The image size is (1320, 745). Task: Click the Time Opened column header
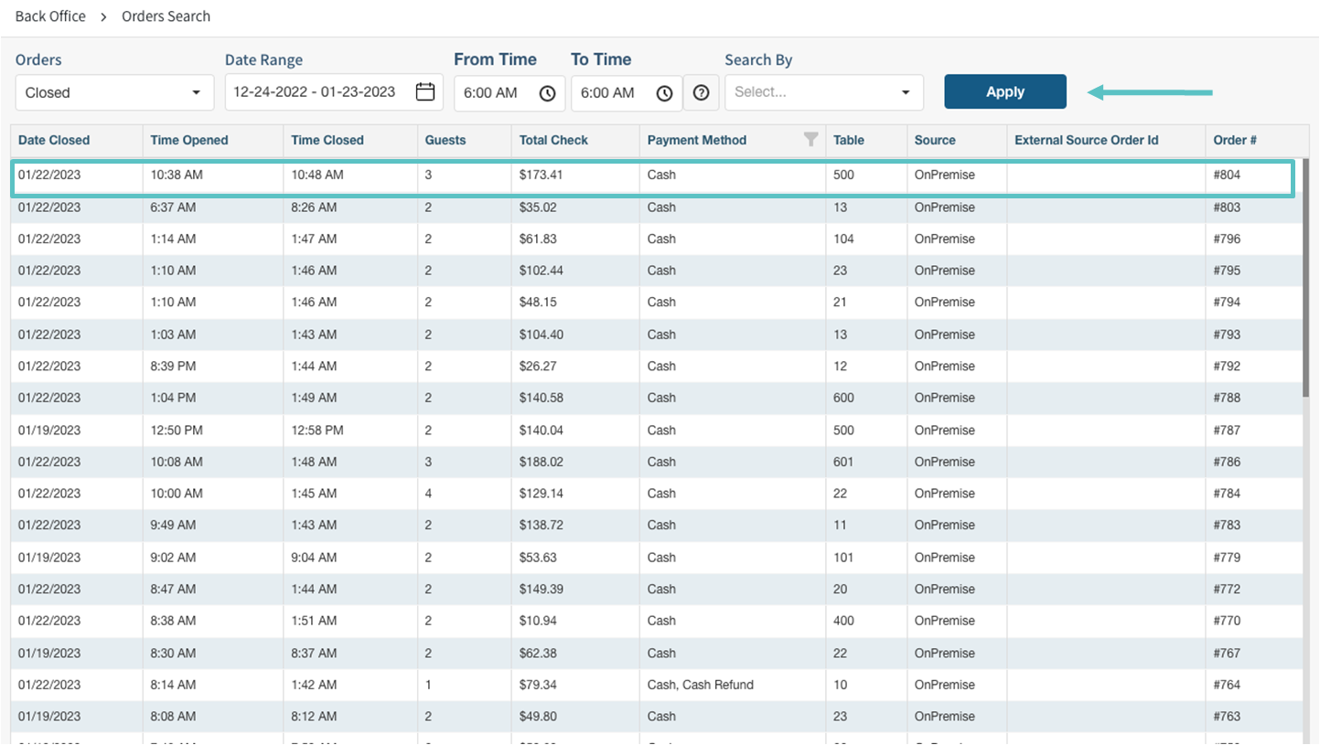pos(189,140)
